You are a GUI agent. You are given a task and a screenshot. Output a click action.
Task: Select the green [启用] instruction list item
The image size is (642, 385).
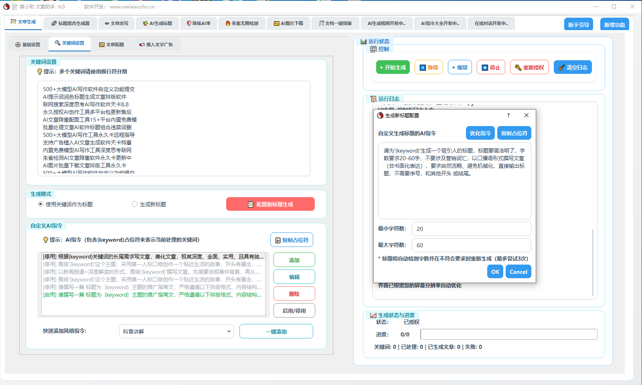click(152, 295)
